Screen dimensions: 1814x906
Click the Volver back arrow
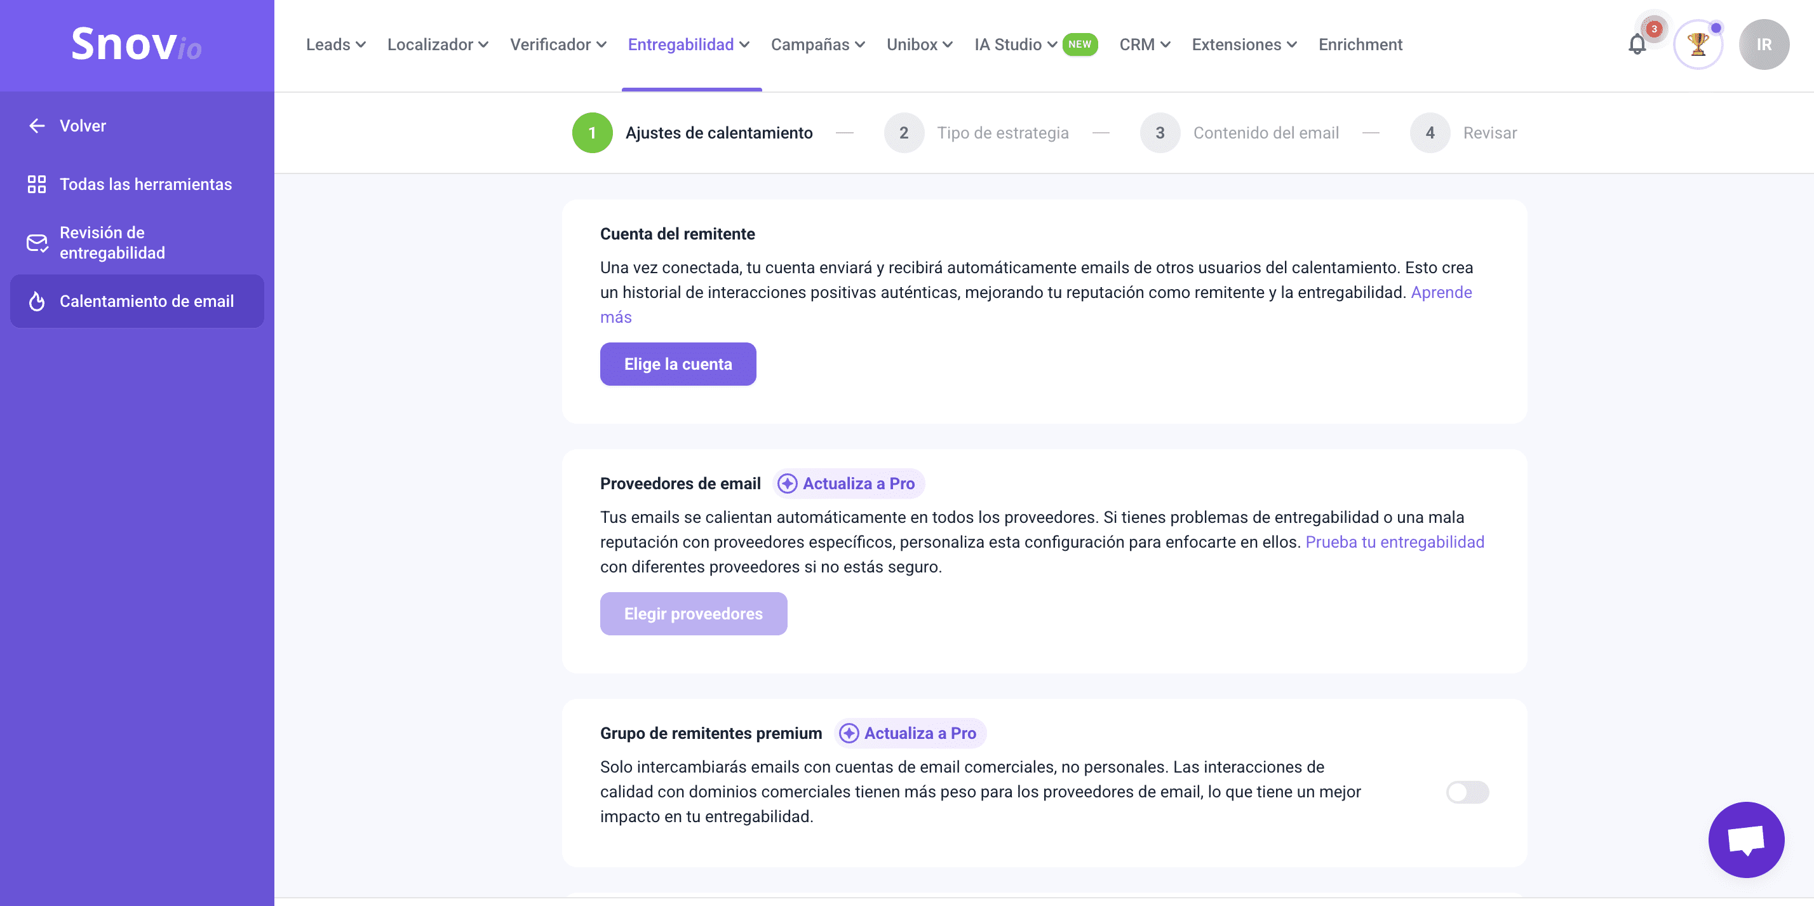coord(36,125)
